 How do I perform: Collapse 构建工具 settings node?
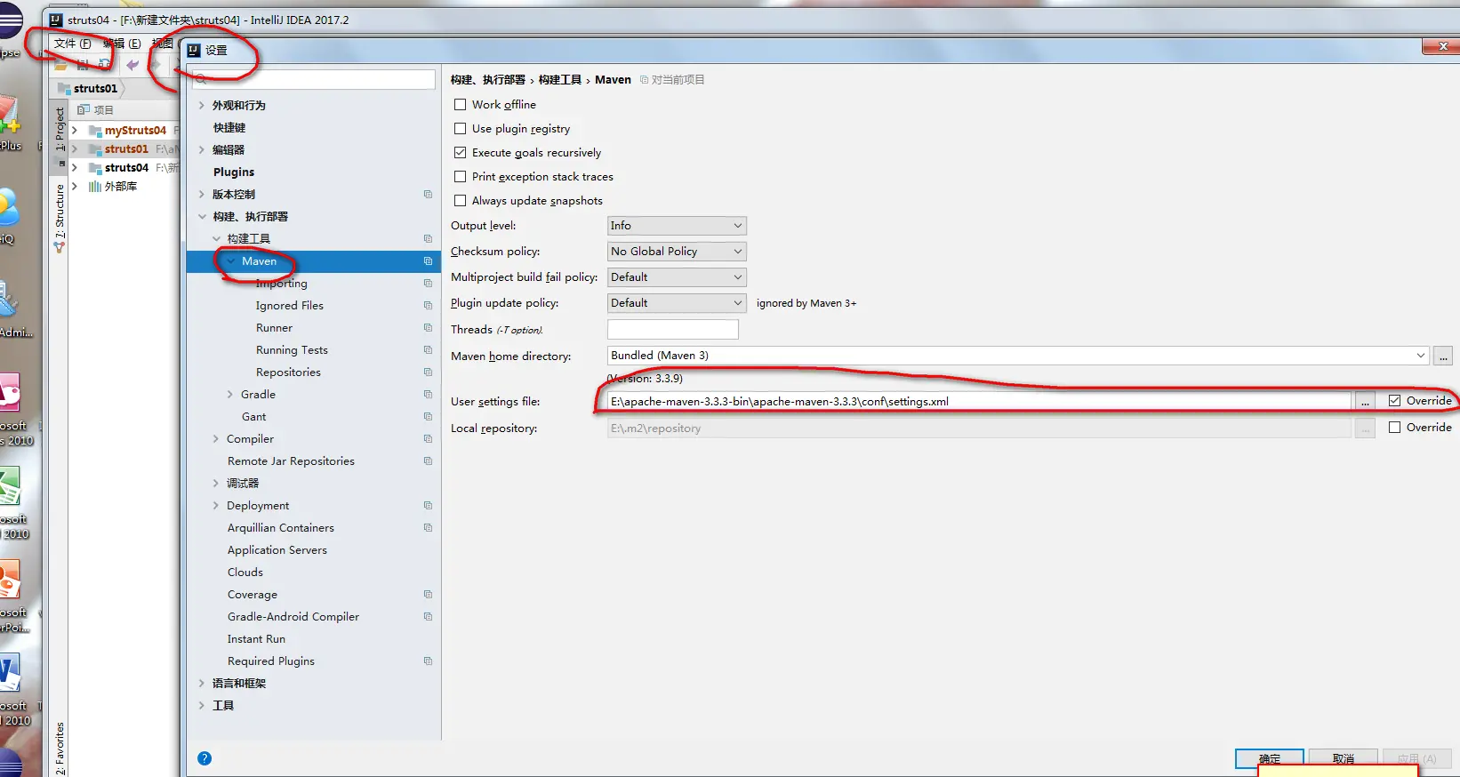216,238
